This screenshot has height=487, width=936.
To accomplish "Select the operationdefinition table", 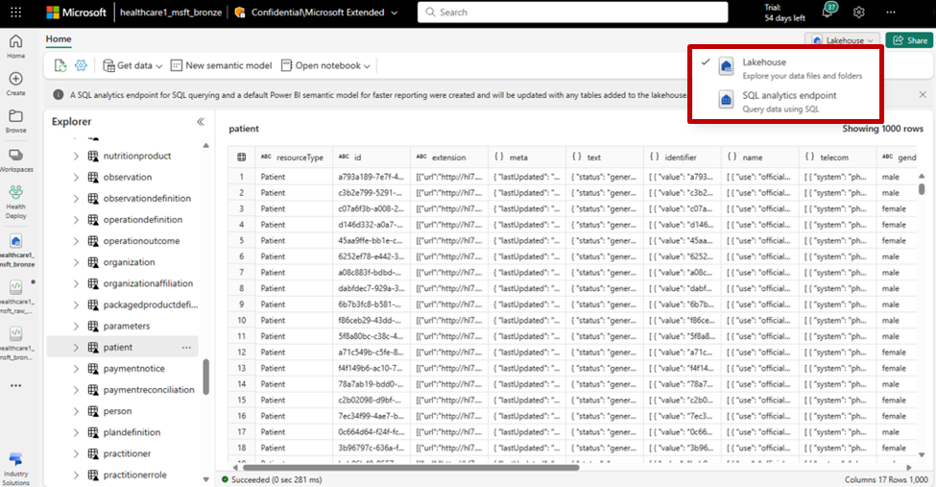I will click(143, 220).
